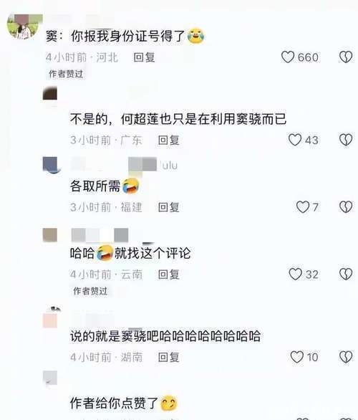This screenshot has width=358, height=420.
Task: Reply to the 福建 comment via 回复
Action: (x=168, y=207)
